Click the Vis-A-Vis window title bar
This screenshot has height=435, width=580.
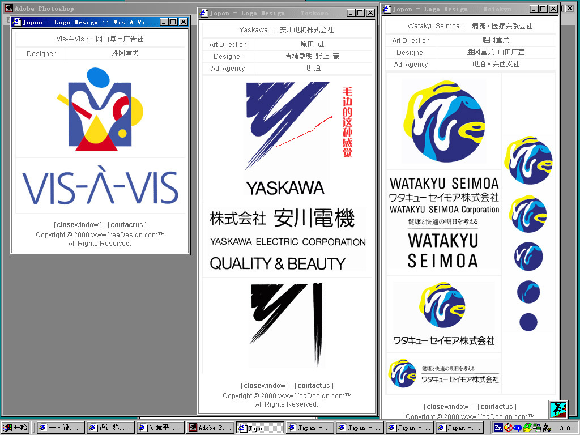click(100, 22)
